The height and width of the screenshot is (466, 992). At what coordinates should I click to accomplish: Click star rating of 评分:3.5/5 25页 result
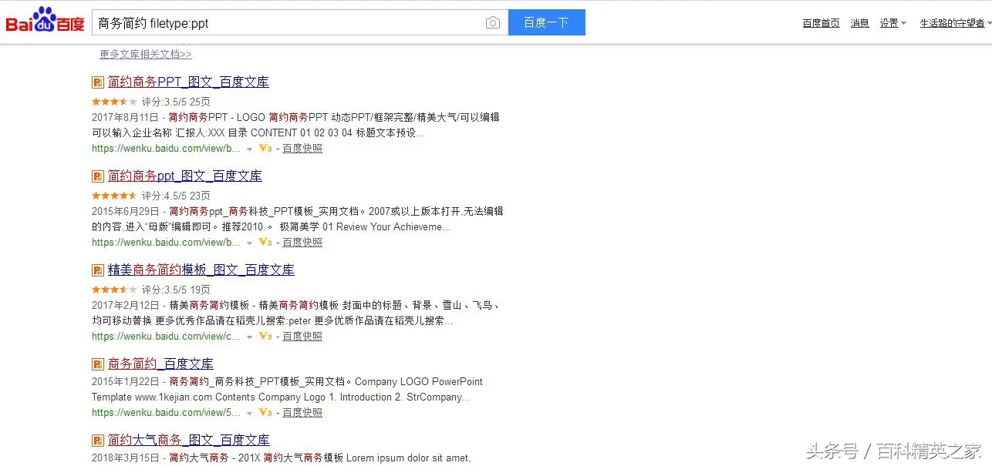point(114,102)
